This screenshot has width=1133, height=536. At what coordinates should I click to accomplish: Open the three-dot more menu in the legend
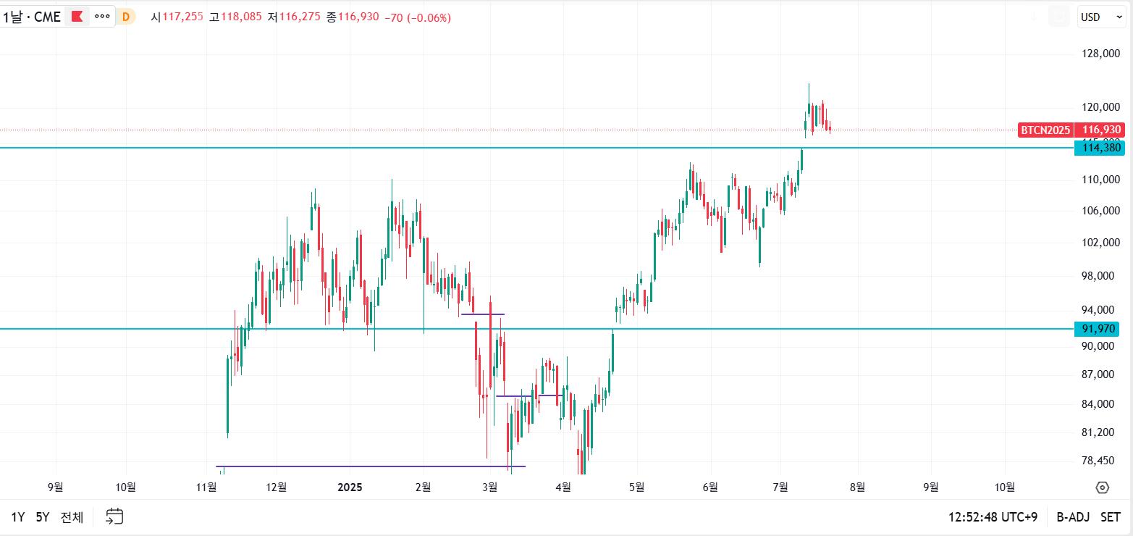103,16
